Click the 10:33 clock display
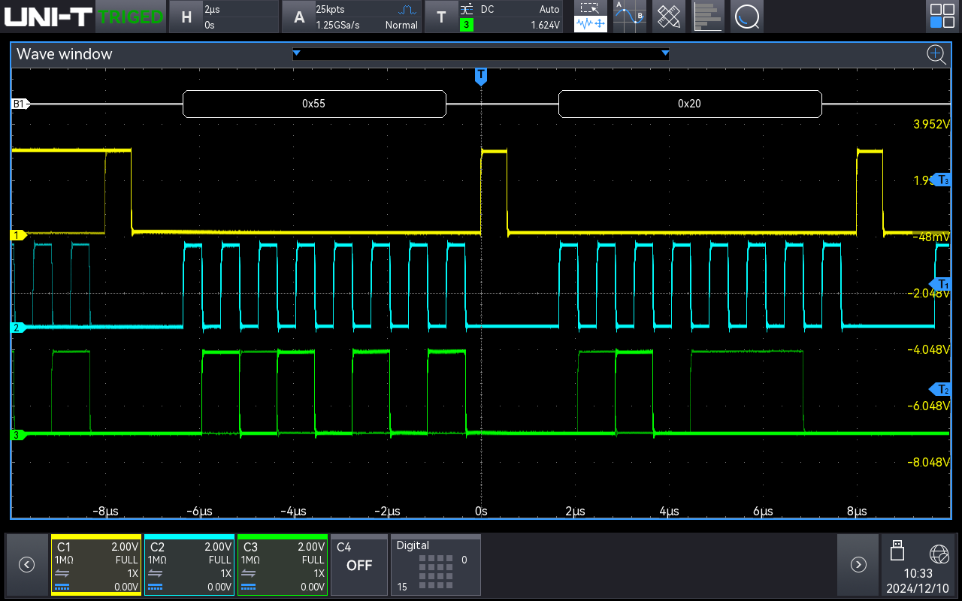The image size is (962, 601). (x=917, y=572)
